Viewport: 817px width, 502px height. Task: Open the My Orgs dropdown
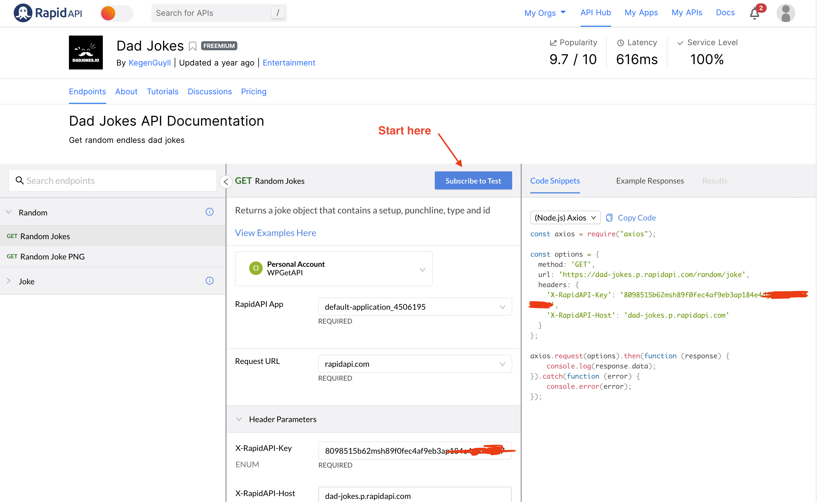click(x=545, y=13)
